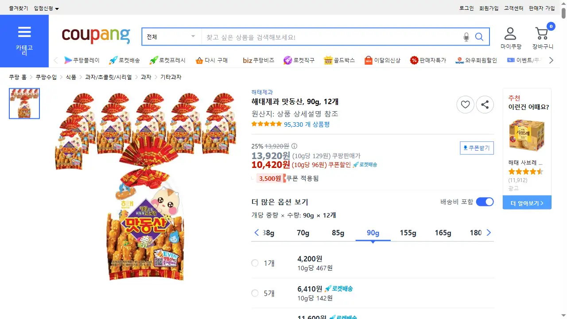Click the info icon next to 13,920원
The width and height of the screenshot is (567, 319).
(294, 146)
